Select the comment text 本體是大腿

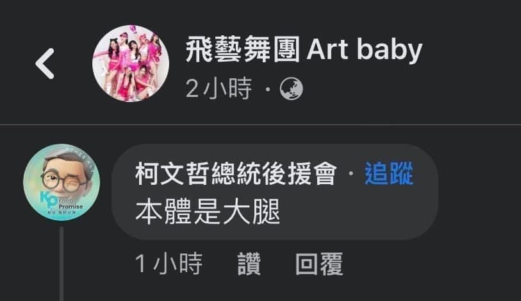pyautogui.click(x=208, y=212)
